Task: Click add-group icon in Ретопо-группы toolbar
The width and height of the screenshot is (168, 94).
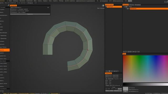Action: tap(106, 71)
